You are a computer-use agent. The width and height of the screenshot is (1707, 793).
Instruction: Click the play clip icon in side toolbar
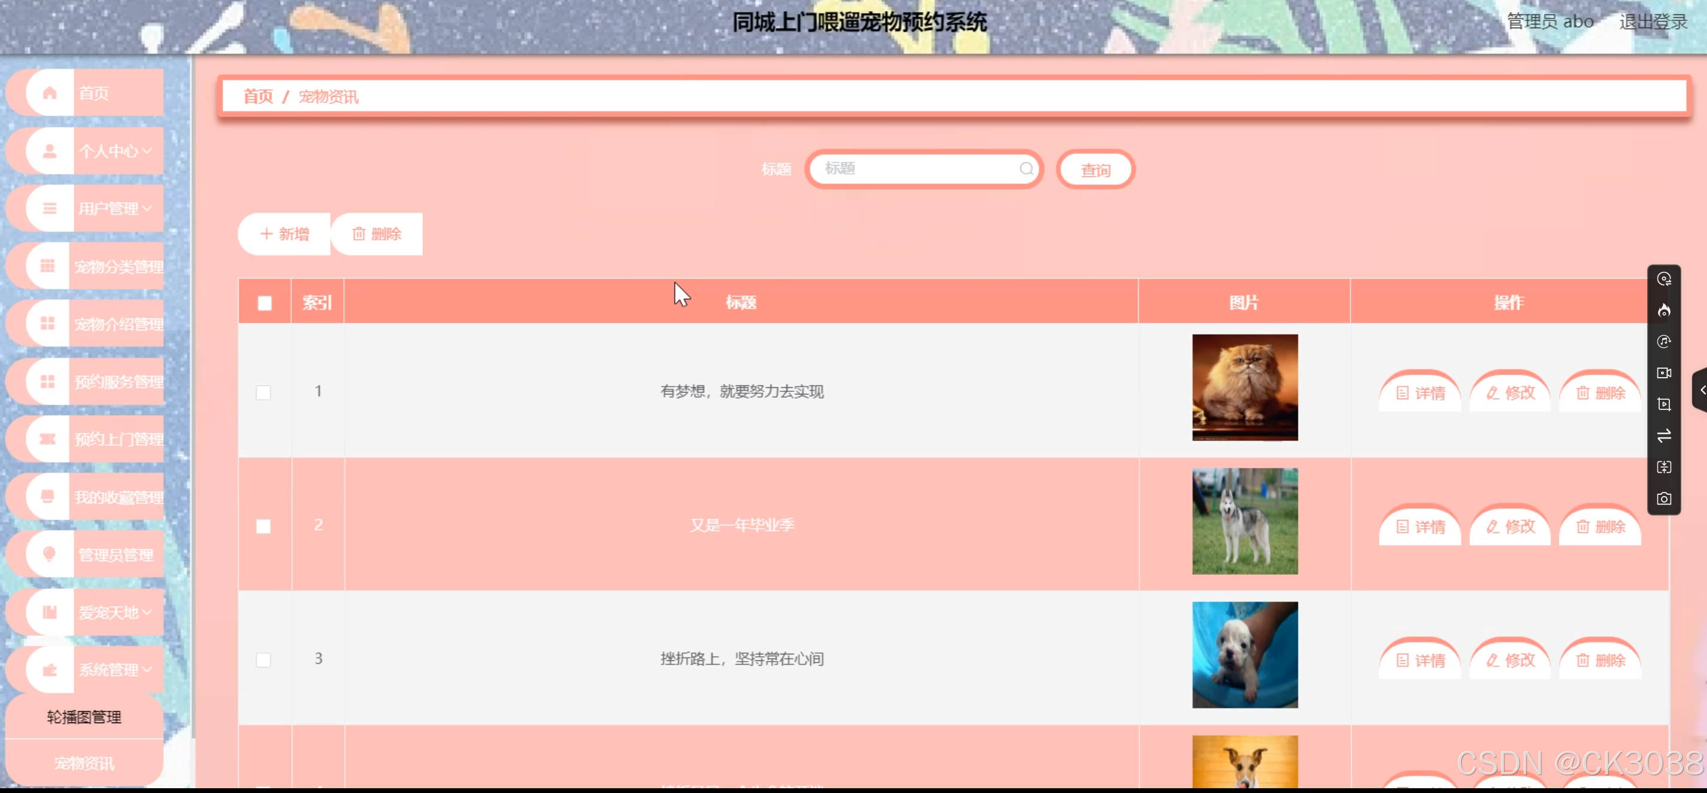(x=1664, y=405)
